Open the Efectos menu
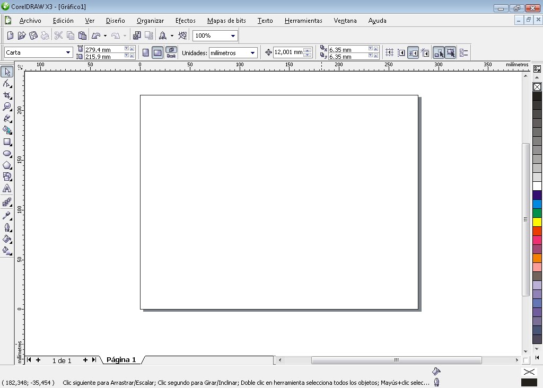The width and height of the screenshot is (543, 388). 185,21
